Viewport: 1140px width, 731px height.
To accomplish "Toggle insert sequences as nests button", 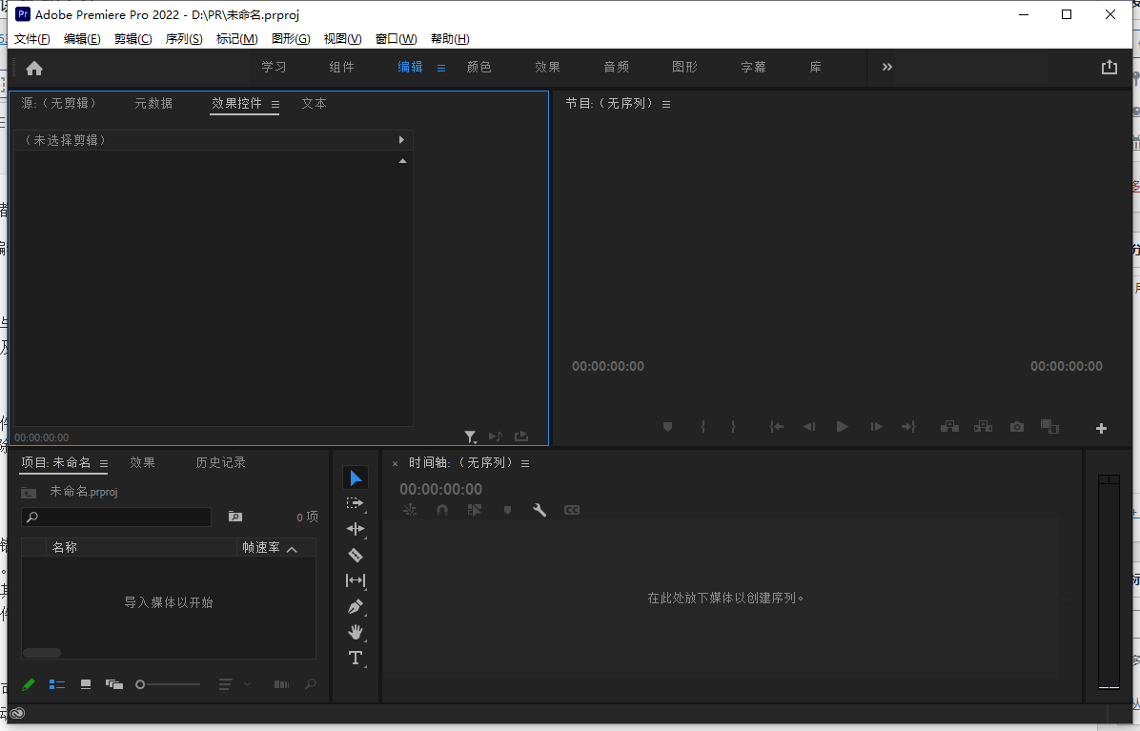I will pyautogui.click(x=410, y=510).
